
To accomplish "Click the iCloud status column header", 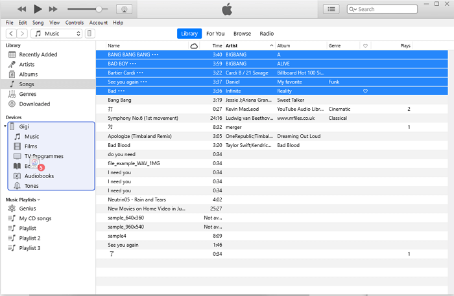I will pos(194,46).
